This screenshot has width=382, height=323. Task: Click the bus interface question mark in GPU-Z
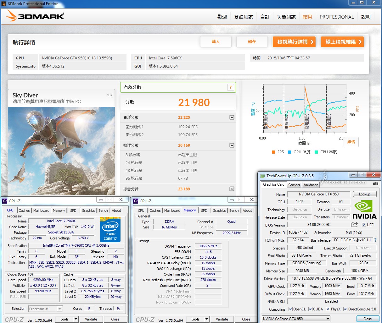[375, 240]
